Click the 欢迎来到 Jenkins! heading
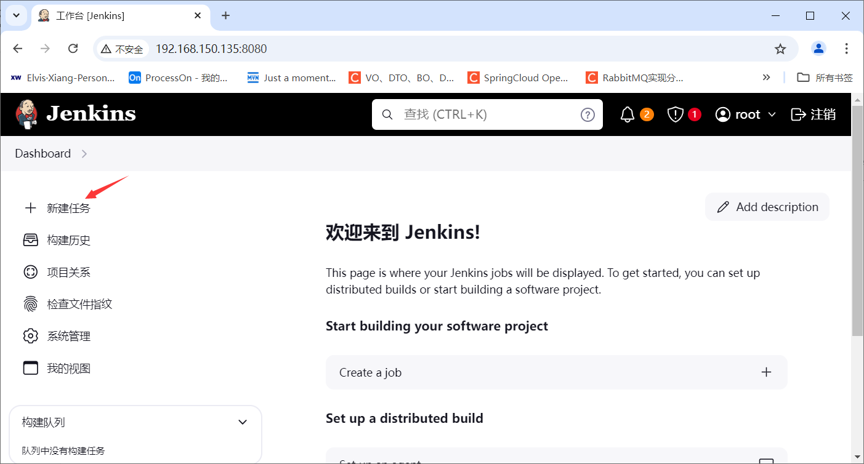This screenshot has height=464, width=864. pos(403,233)
